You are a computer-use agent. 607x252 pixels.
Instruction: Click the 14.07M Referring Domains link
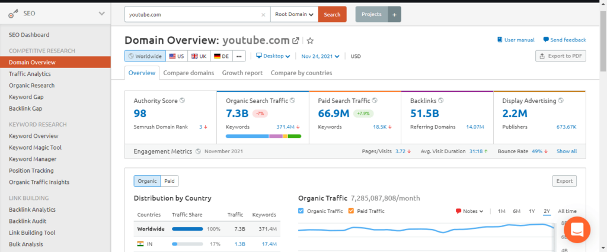[x=475, y=127]
